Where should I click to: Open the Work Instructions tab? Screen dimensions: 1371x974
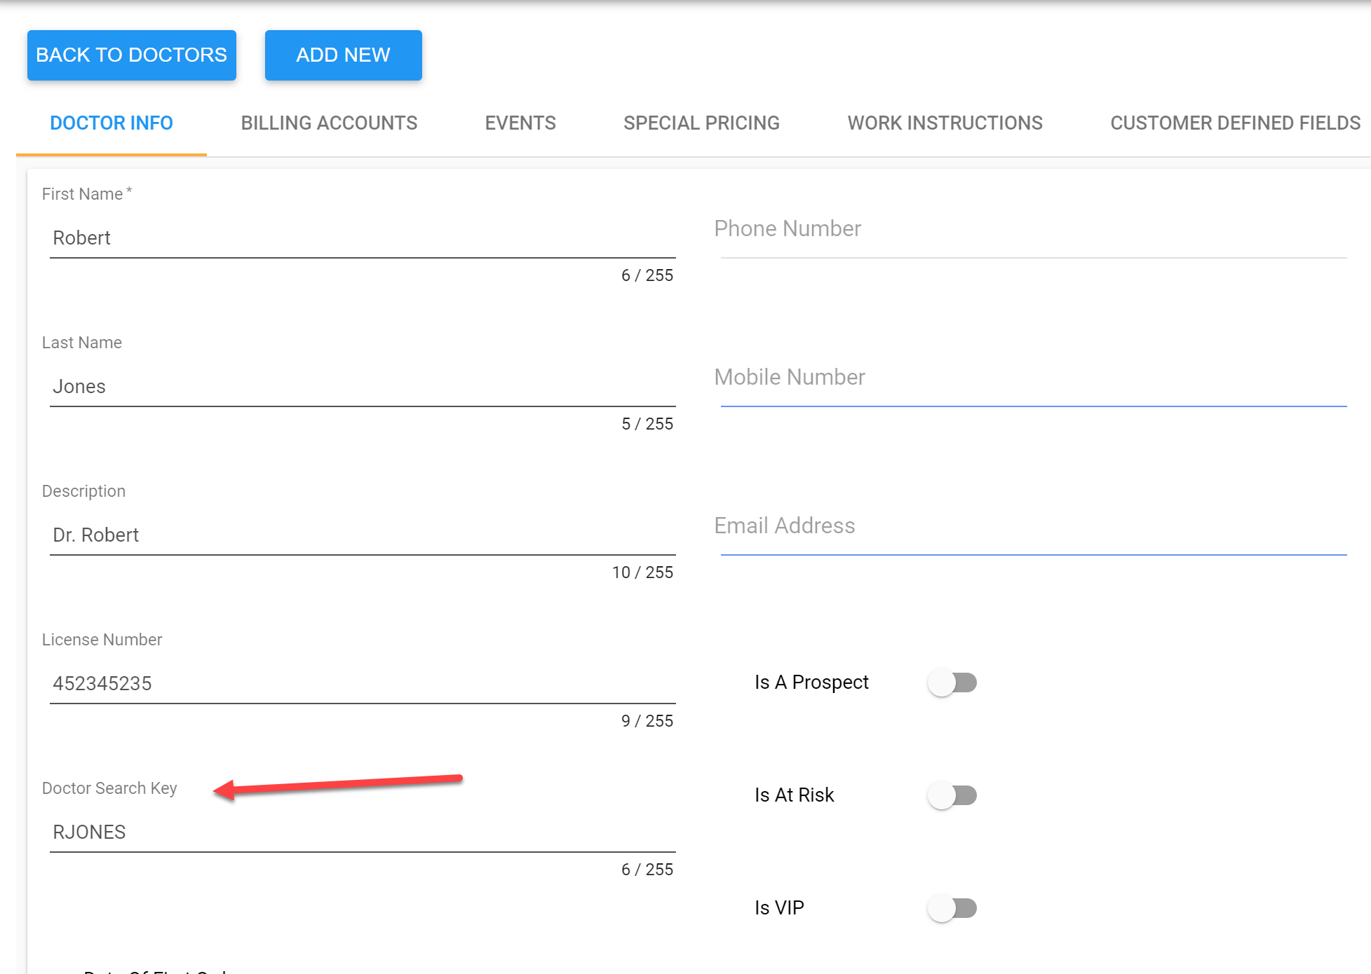click(945, 123)
